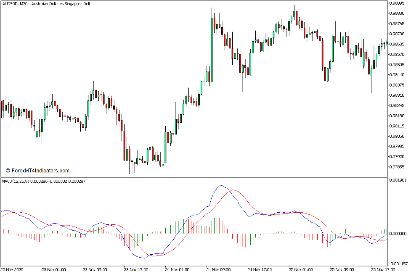411x274 pixels.
Task: Click the 0.001981 MACD scale maximum value
Action: pyautogui.click(x=399, y=180)
